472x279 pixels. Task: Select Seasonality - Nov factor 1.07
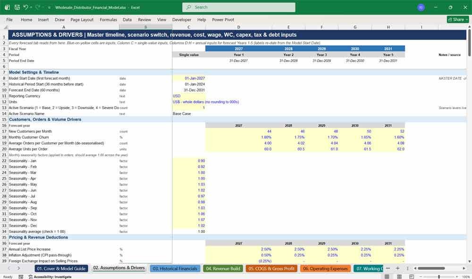click(189, 220)
